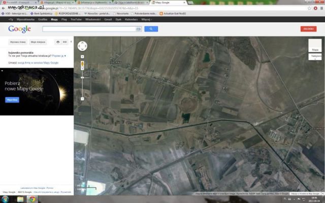This screenshot has width=325, height=203.
Task: Click the blue button in Pobierz nowe Mapy promo
Action: [x=12, y=100]
